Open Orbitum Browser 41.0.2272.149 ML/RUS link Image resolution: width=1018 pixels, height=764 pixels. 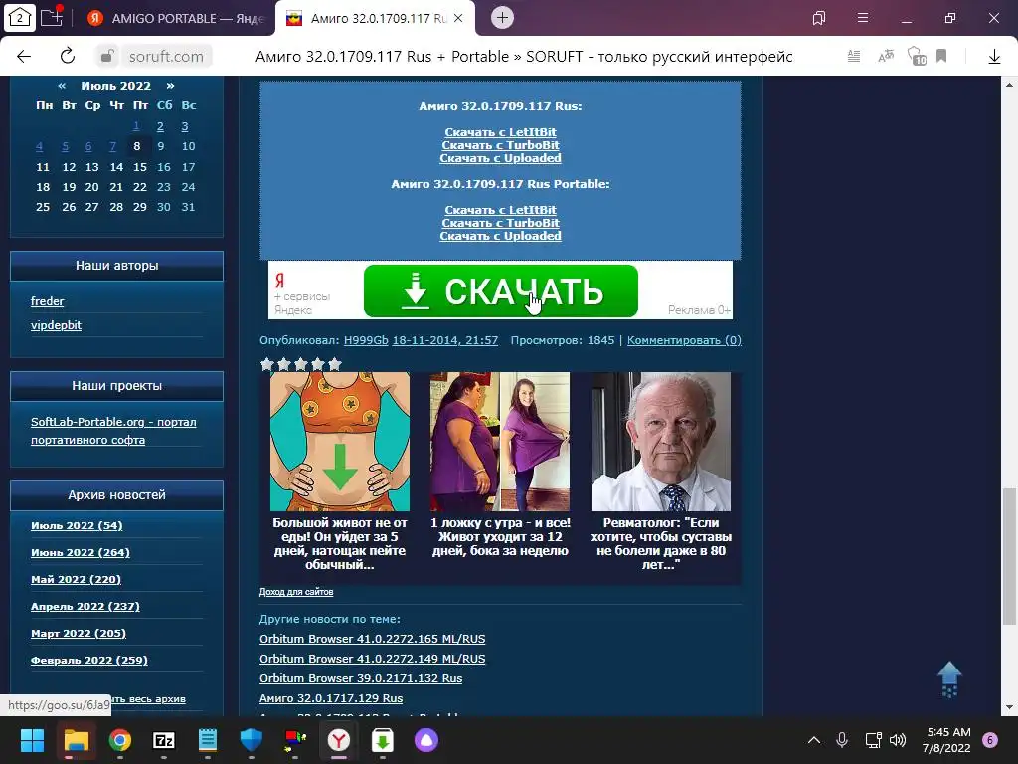(373, 659)
